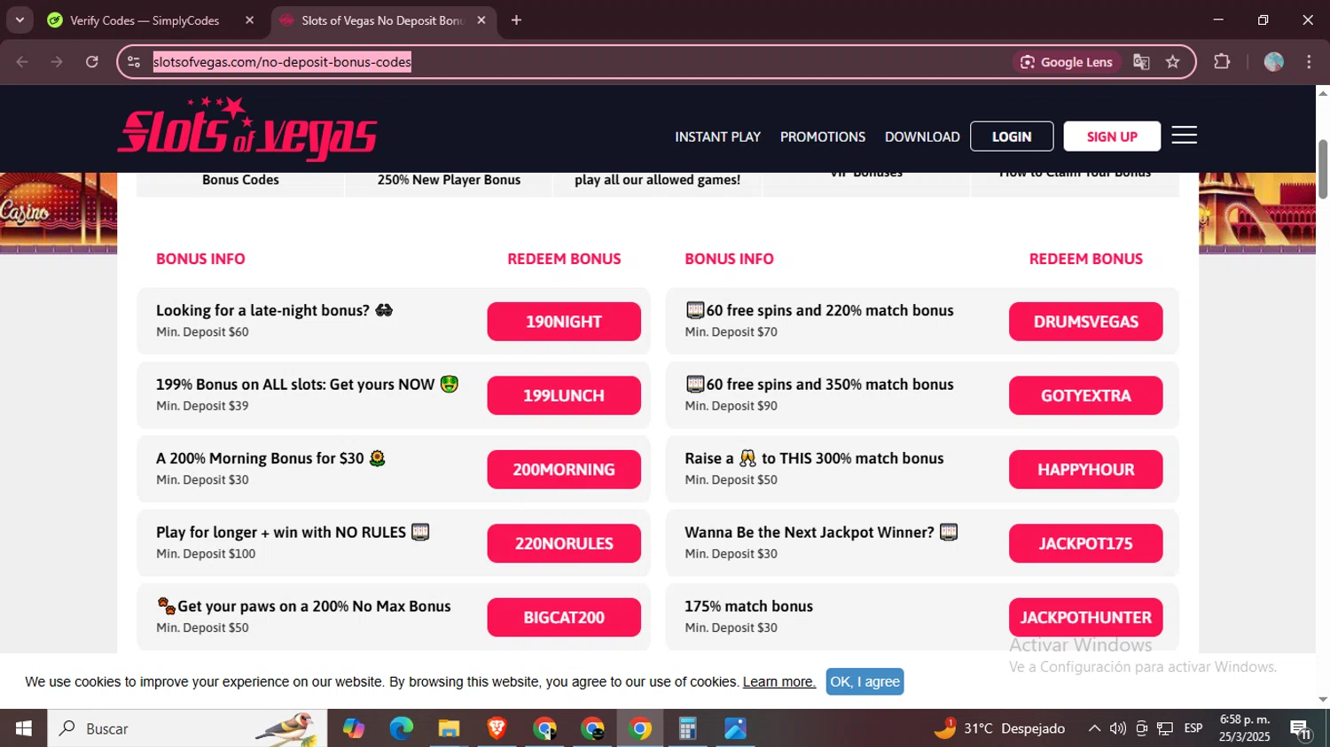The width and height of the screenshot is (1330, 747).
Task: Open the Learn more cookies link
Action: pyautogui.click(x=778, y=681)
